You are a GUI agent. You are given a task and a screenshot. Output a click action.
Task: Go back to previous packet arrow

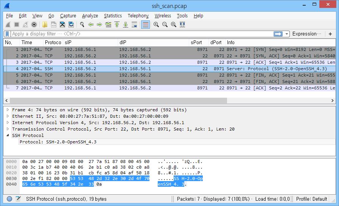[x=91, y=25]
